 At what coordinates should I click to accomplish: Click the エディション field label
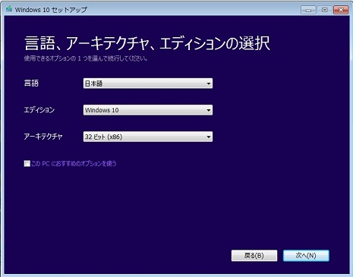point(39,110)
